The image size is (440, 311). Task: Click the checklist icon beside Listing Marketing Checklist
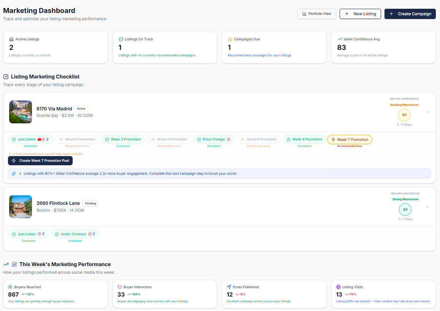[6, 77]
